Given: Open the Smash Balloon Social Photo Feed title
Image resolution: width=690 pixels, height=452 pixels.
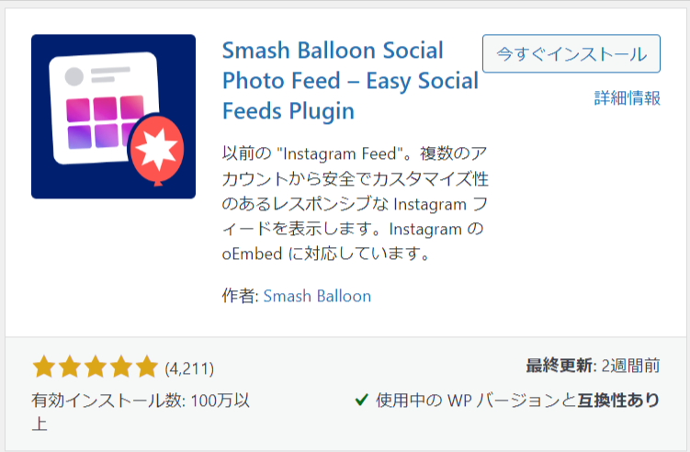Looking at the screenshot, I should (350, 81).
